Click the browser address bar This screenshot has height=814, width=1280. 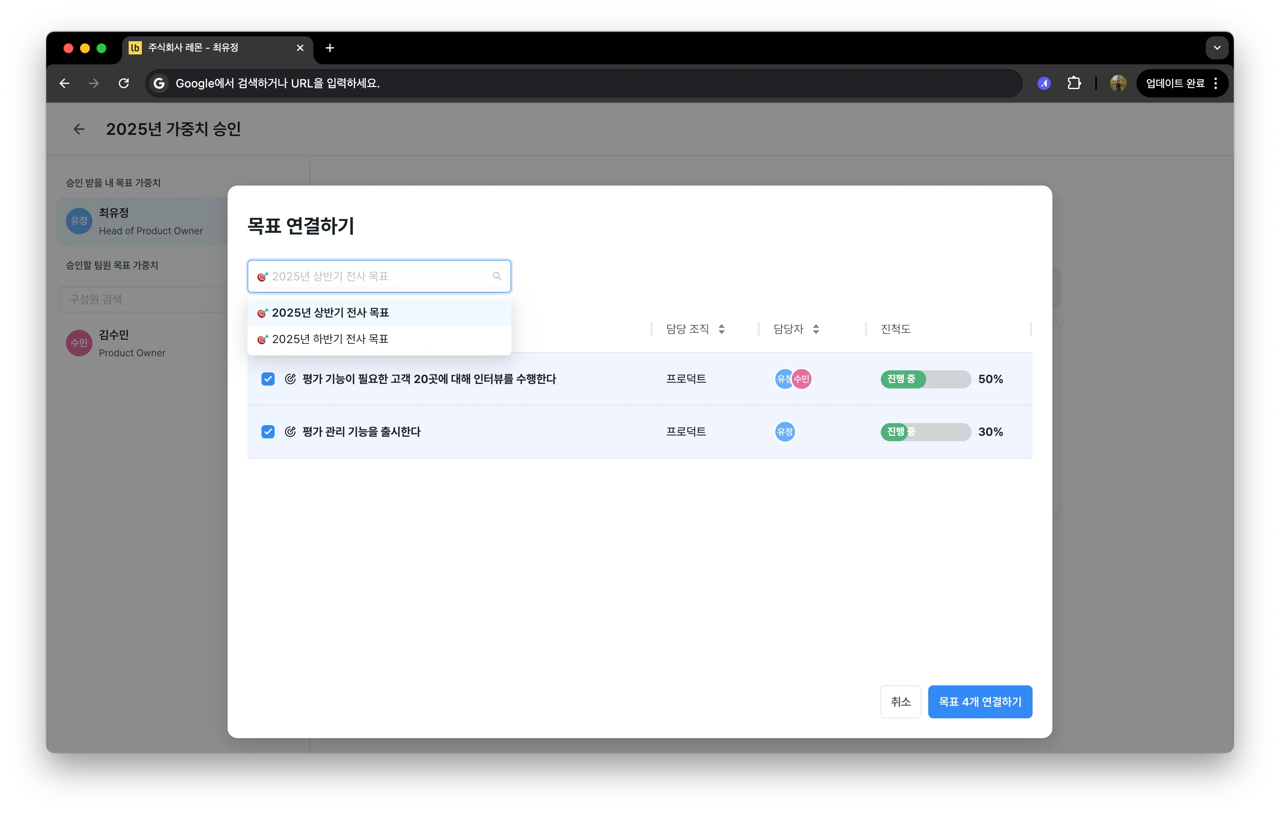pyautogui.click(x=583, y=83)
